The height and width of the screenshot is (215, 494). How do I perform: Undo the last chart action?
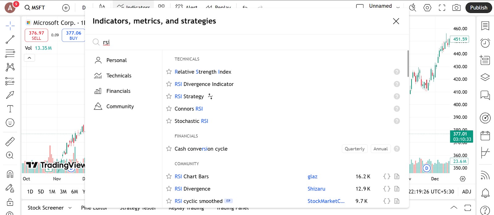point(245,7)
